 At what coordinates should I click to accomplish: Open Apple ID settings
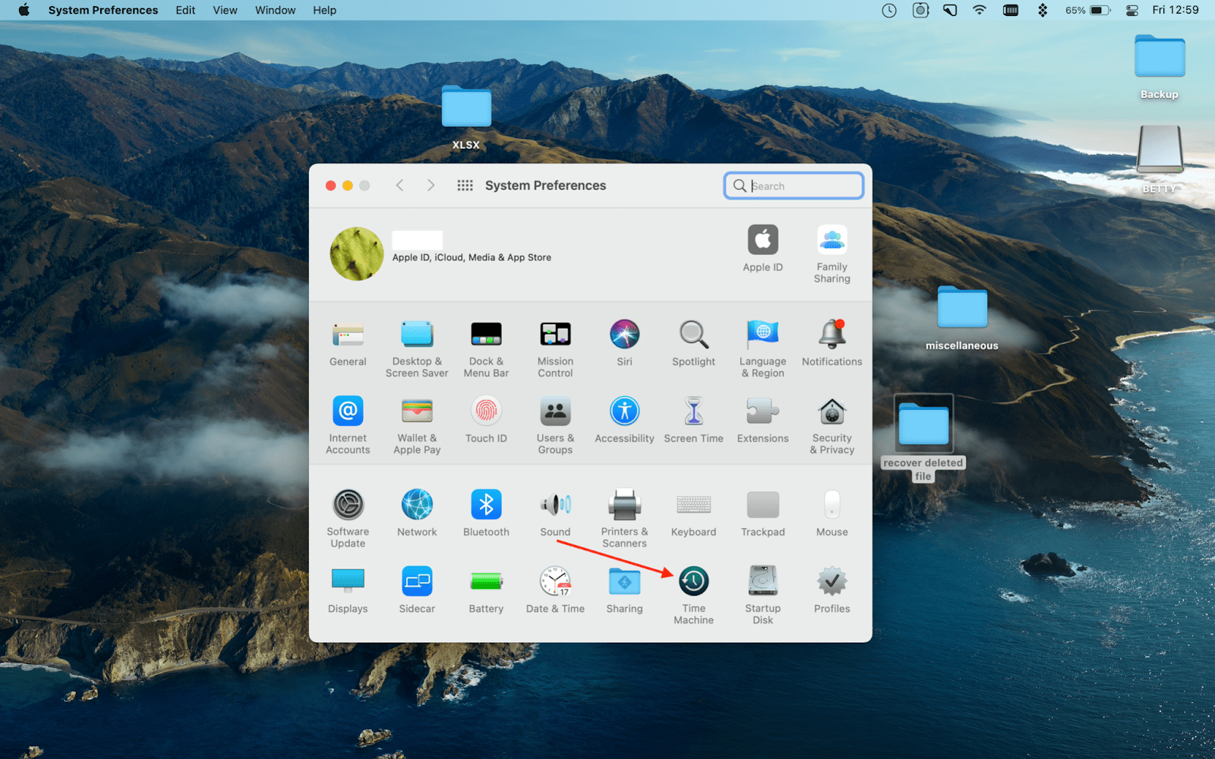point(762,248)
